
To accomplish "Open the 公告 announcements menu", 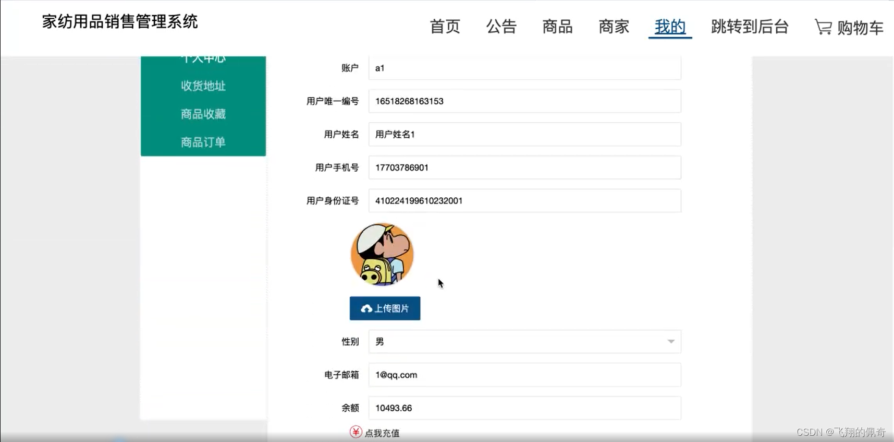I will click(x=501, y=27).
